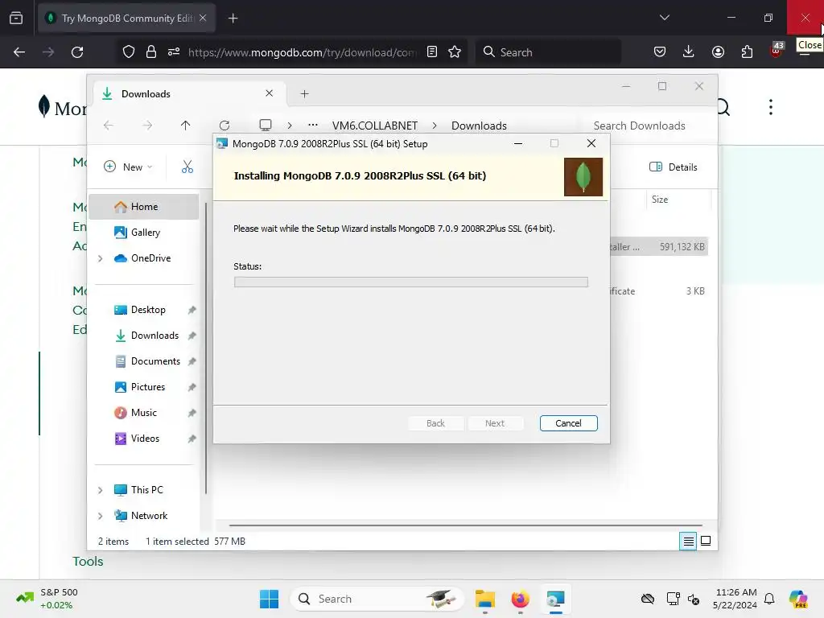Open the pinned Music folder
824x618 pixels.
coord(143,413)
